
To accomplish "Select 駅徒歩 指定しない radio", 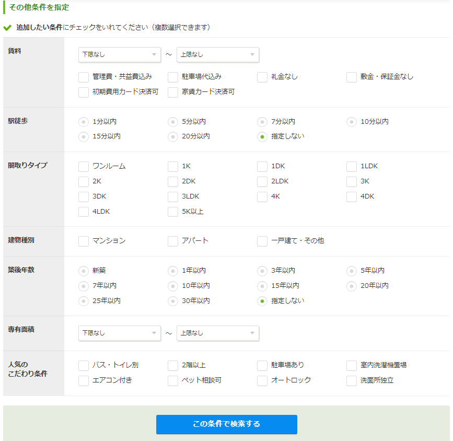I will [262, 137].
